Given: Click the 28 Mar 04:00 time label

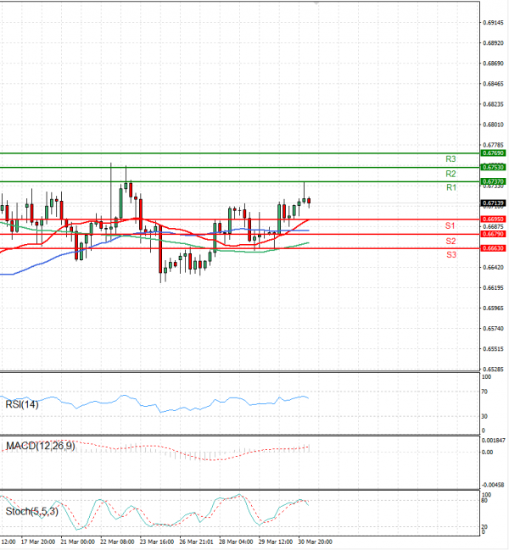Looking at the screenshot, I should pyautogui.click(x=236, y=542).
